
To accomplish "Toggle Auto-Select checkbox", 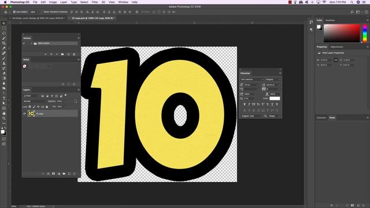I will pos(14,12).
